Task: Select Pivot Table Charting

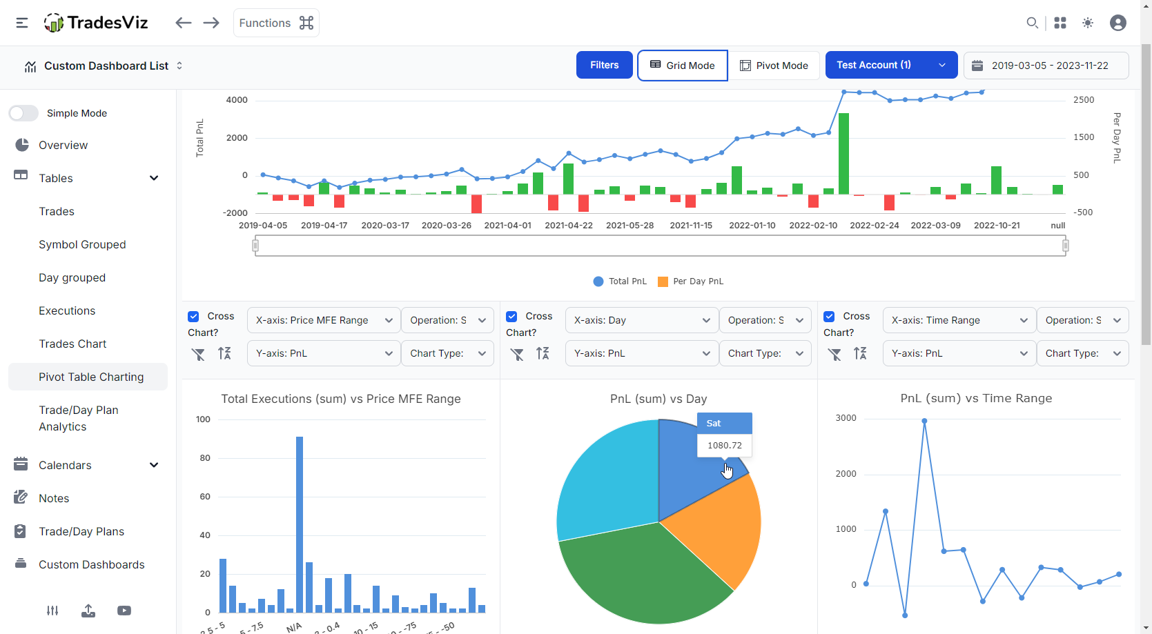Action: click(88, 377)
